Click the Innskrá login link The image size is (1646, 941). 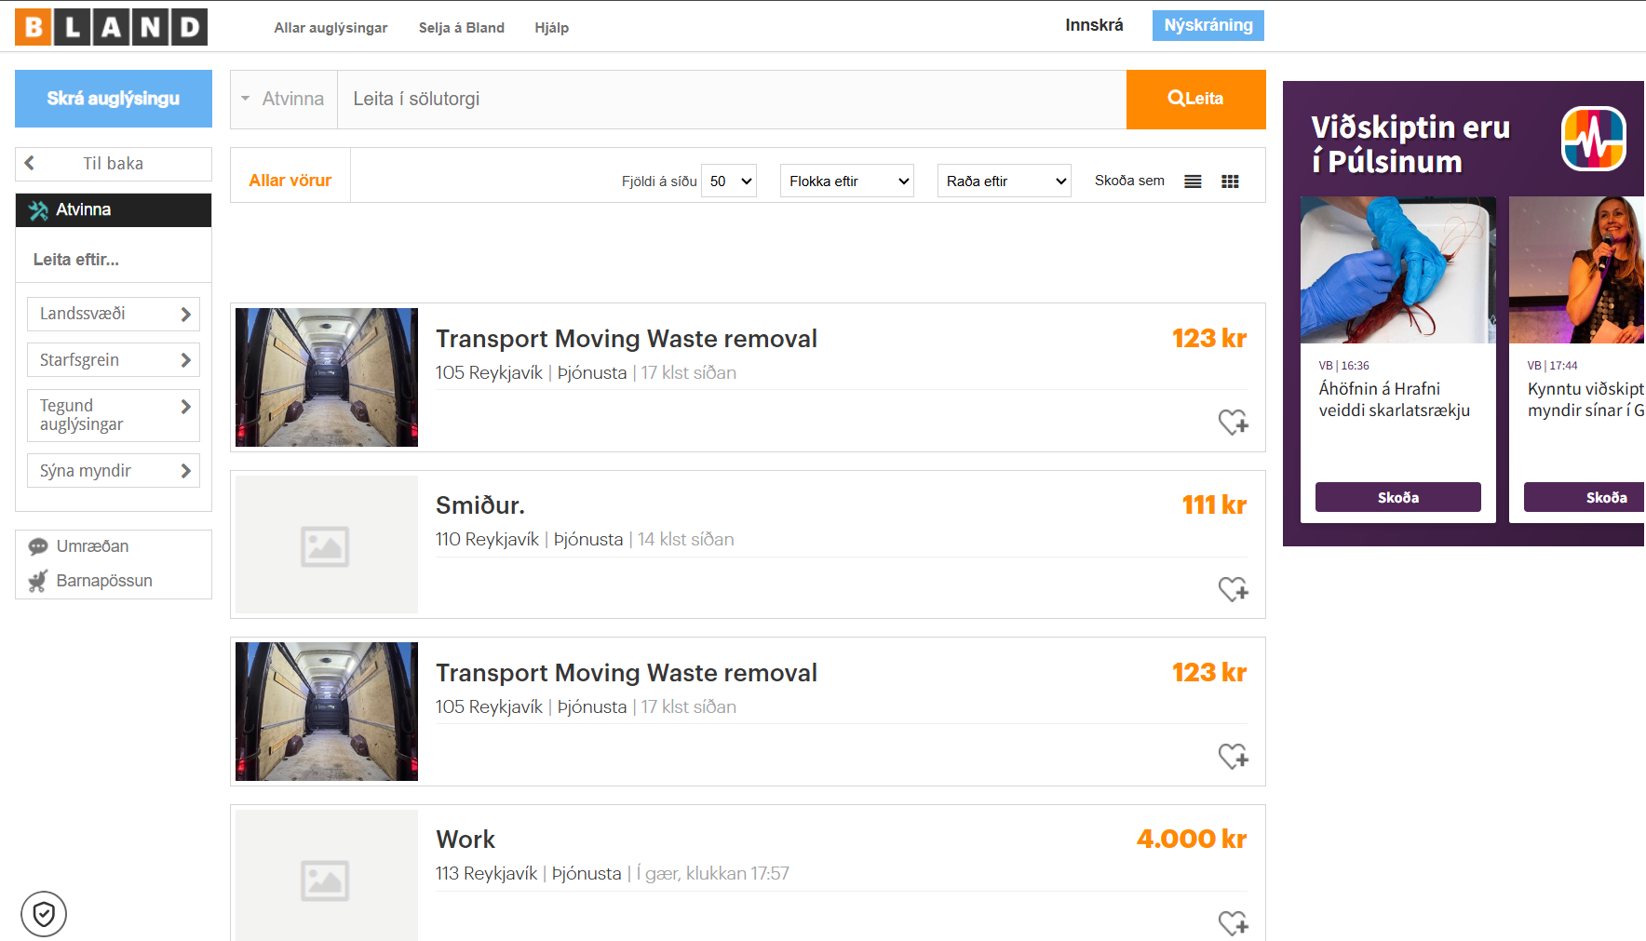click(1094, 25)
